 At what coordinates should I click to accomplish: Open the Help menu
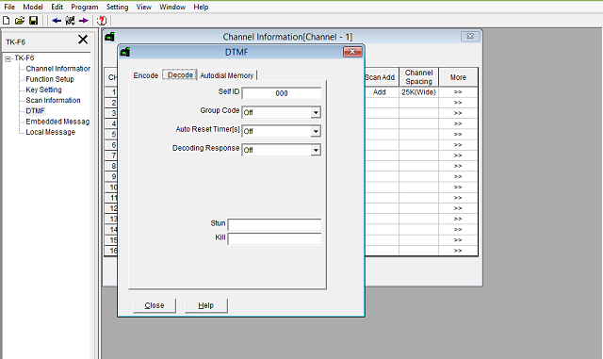(x=201, y=7)
